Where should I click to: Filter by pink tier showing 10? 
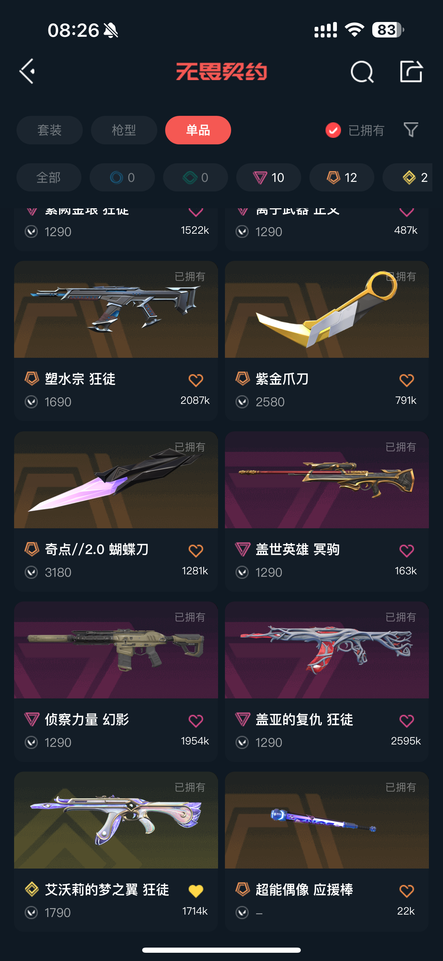(269, 177)
